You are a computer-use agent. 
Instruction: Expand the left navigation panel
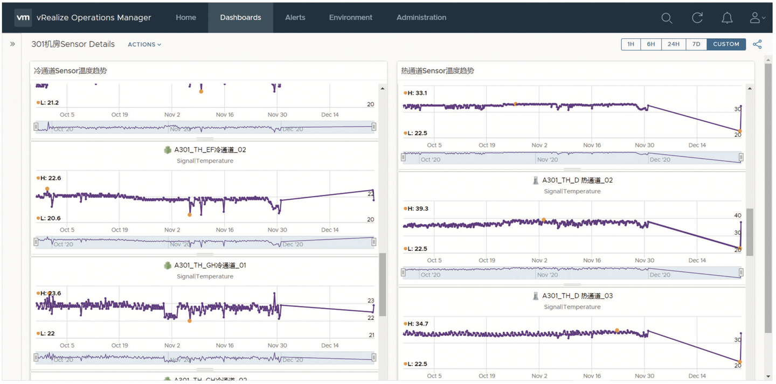point(12,44)
